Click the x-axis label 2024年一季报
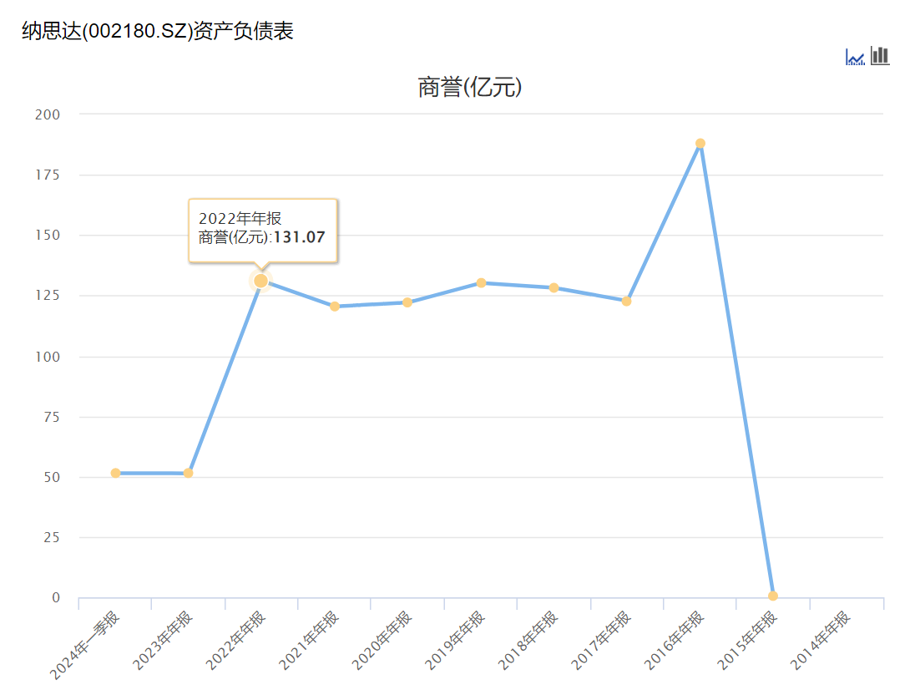The image size is (920, 685). click(85, 645)
